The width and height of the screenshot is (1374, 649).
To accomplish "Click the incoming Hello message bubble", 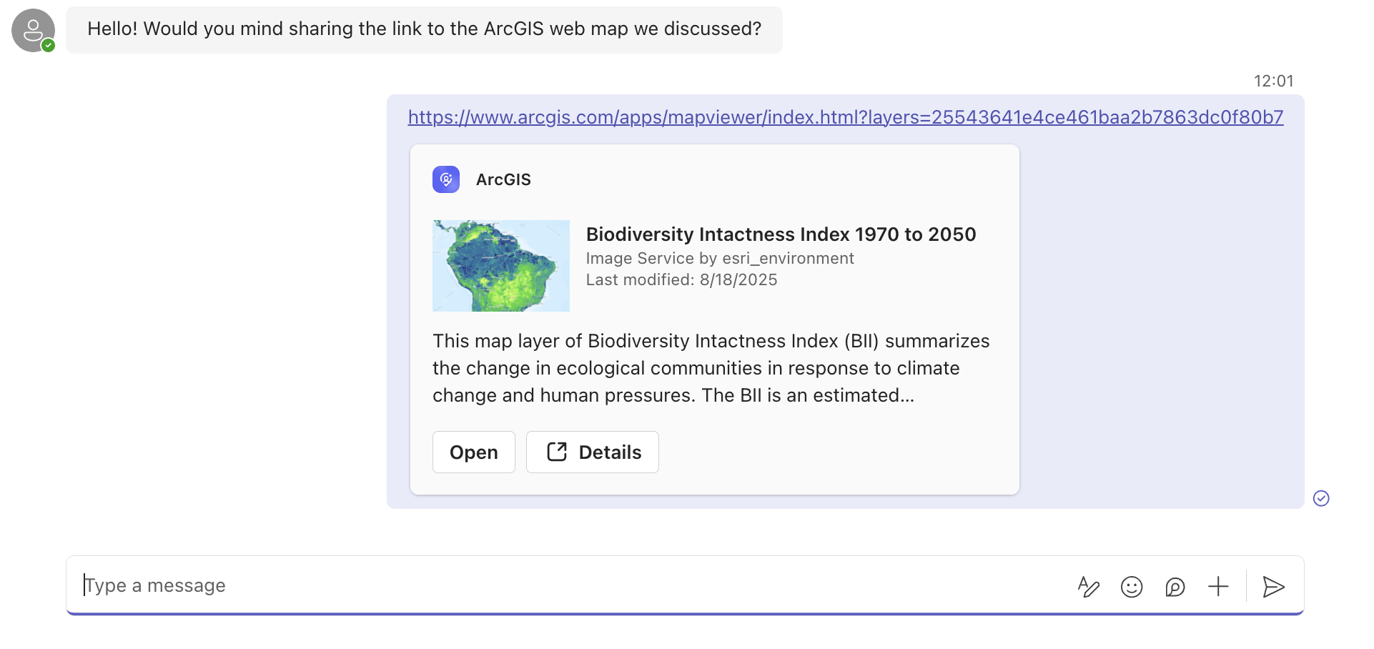I will click(x=424, y=29).
